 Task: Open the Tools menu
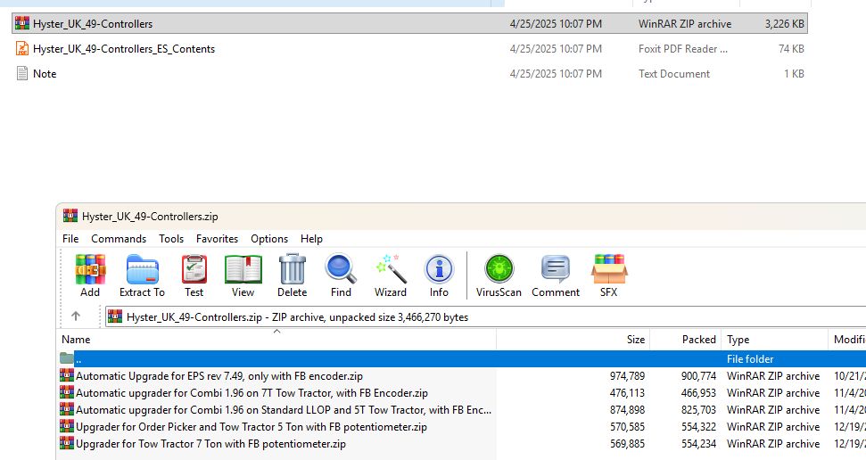click(171, 239)
